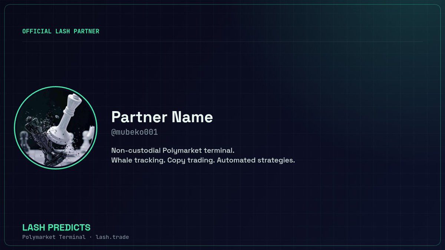This screenshot has height=250, width=445.
Task: Click "Non-custodial Polymarket terminal." line
Action: (173, 151)
